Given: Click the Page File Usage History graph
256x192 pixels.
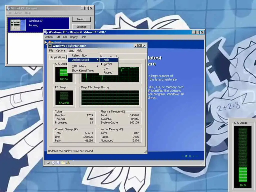Looking at the screenshot, I should point(110,98).
